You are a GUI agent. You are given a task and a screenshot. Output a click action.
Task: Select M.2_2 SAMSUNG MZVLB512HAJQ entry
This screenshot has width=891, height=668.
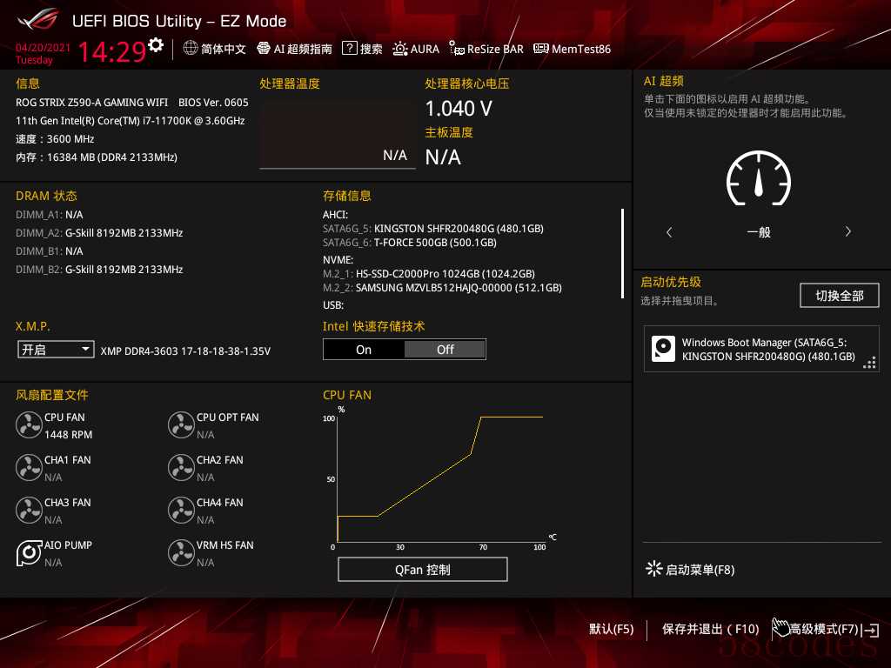pos(442,288)
